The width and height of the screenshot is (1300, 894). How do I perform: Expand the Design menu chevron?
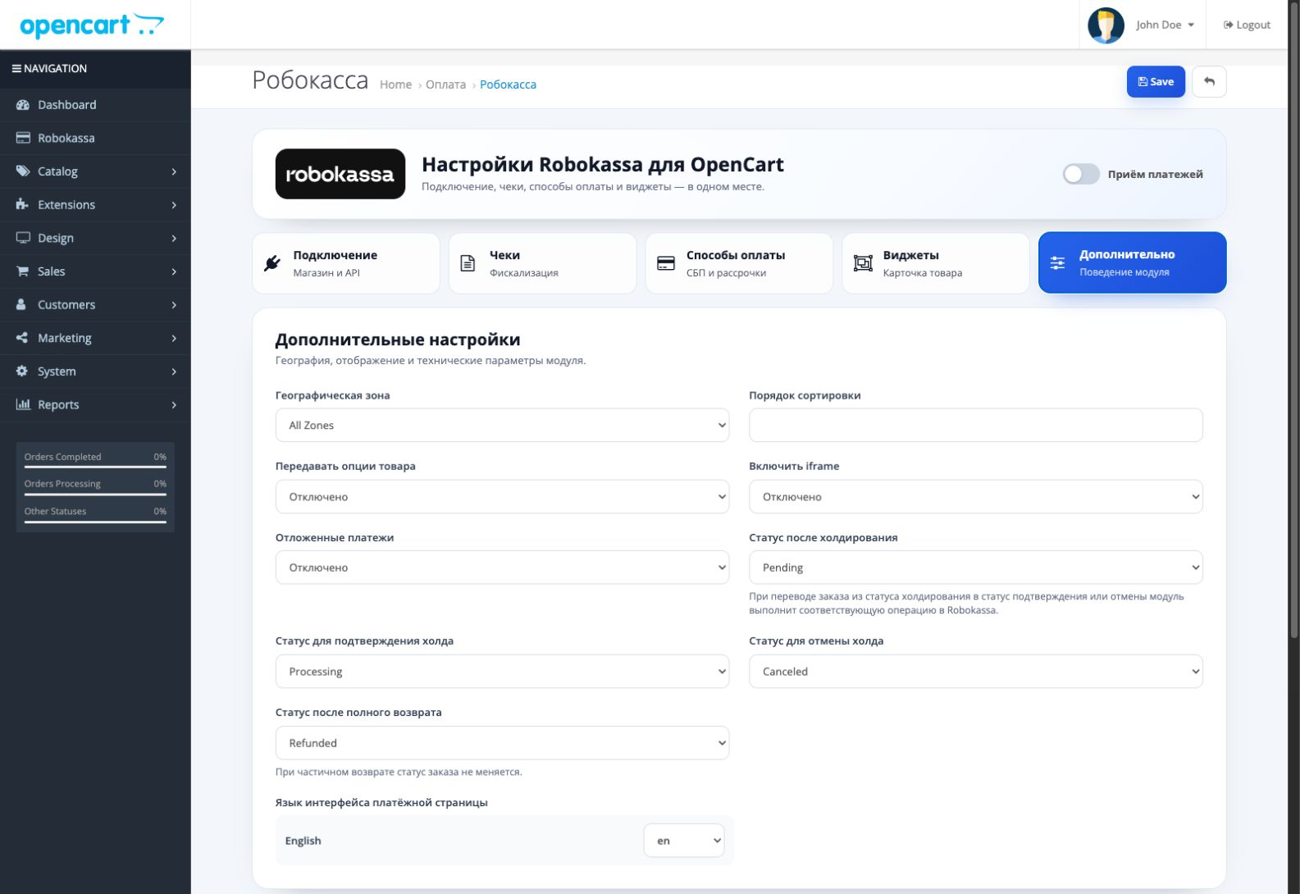click(174, 238)
